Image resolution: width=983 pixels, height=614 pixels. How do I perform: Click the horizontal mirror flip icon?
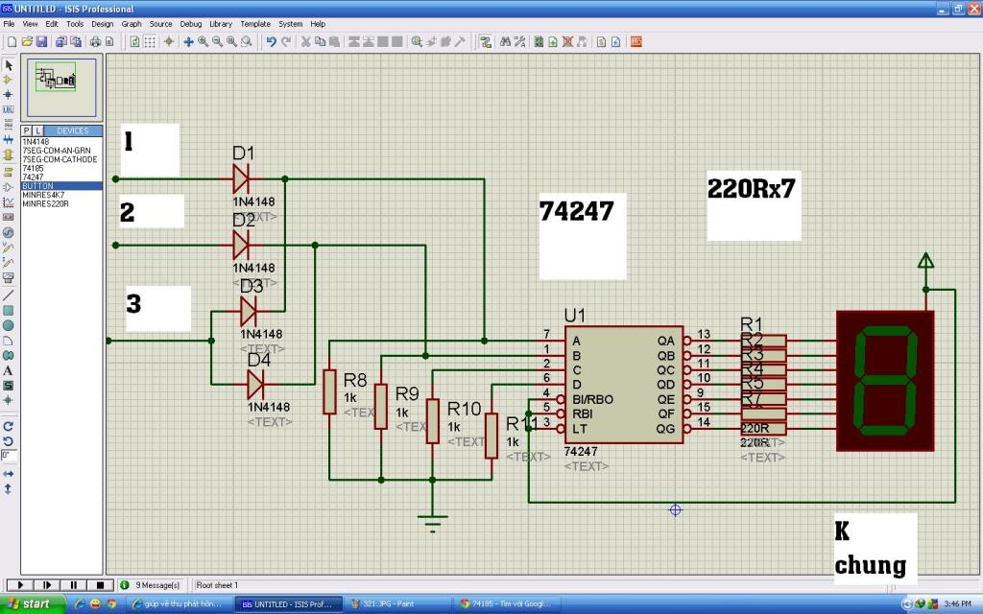tap(8, 474)
